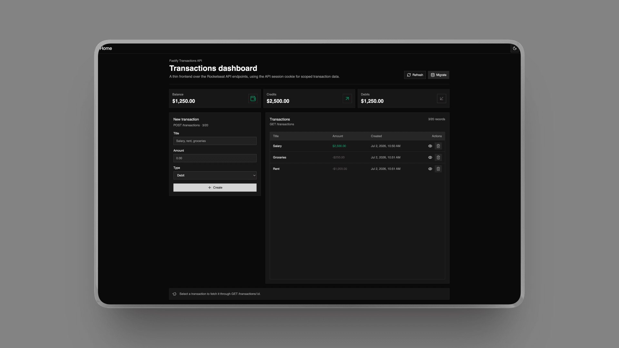Viewport: 619px width, 348px height.
Task: Click the POST /transactions · 3/20 label
Action: click(191, 125)
